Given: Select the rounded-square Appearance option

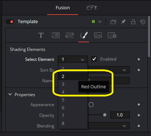Looking at the screenshot, I should click(91, 105).
